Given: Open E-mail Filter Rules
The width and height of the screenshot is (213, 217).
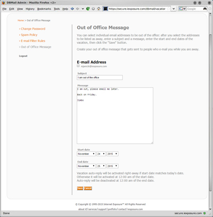Looking at the screenshot, I should [33, 41].
